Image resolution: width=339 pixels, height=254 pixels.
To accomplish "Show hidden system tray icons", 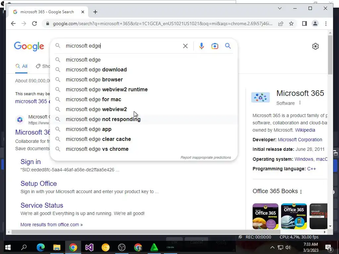I will (x=272, y=247).
